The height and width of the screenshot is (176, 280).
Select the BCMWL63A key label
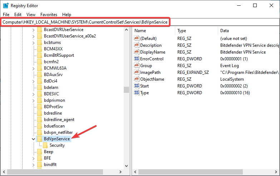pos(55,68)
